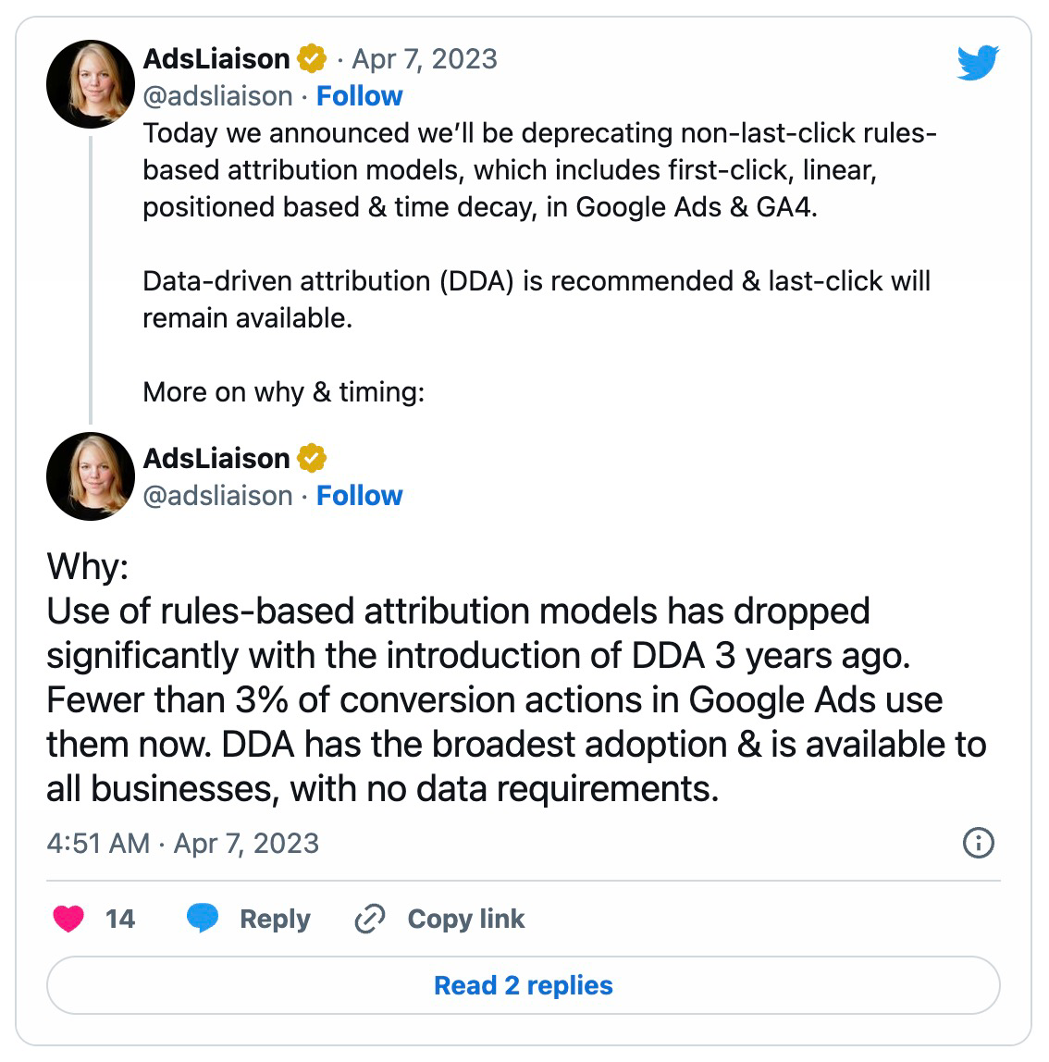Screen dimensions: 1049x1062
Task: Open the lower AdsLiaison profile picture
Action: point(91,476)
